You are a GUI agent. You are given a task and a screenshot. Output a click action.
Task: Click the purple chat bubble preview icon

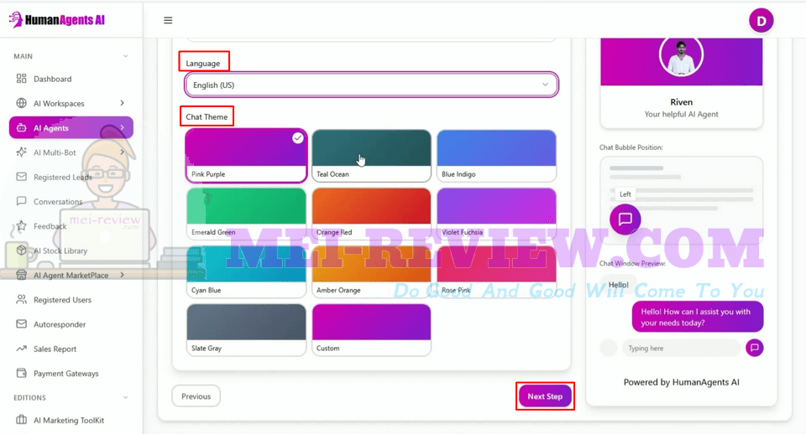625,219
